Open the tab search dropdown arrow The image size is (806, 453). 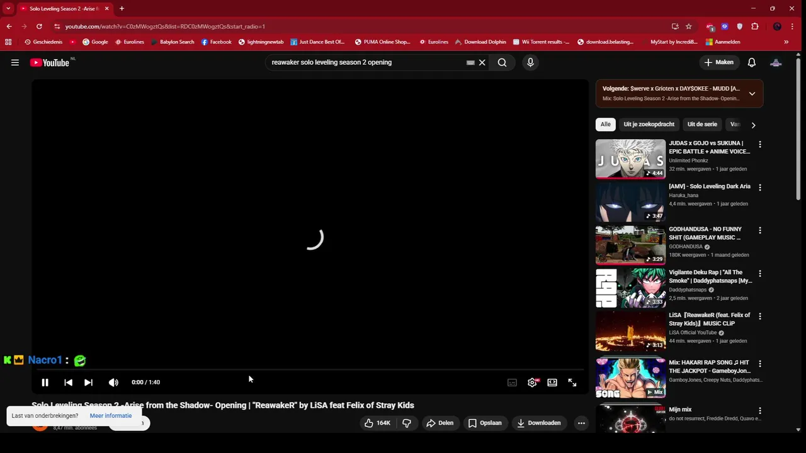8,9
